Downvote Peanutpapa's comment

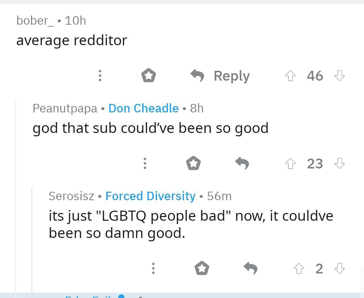pyautogui.click(x=339, y=163)
